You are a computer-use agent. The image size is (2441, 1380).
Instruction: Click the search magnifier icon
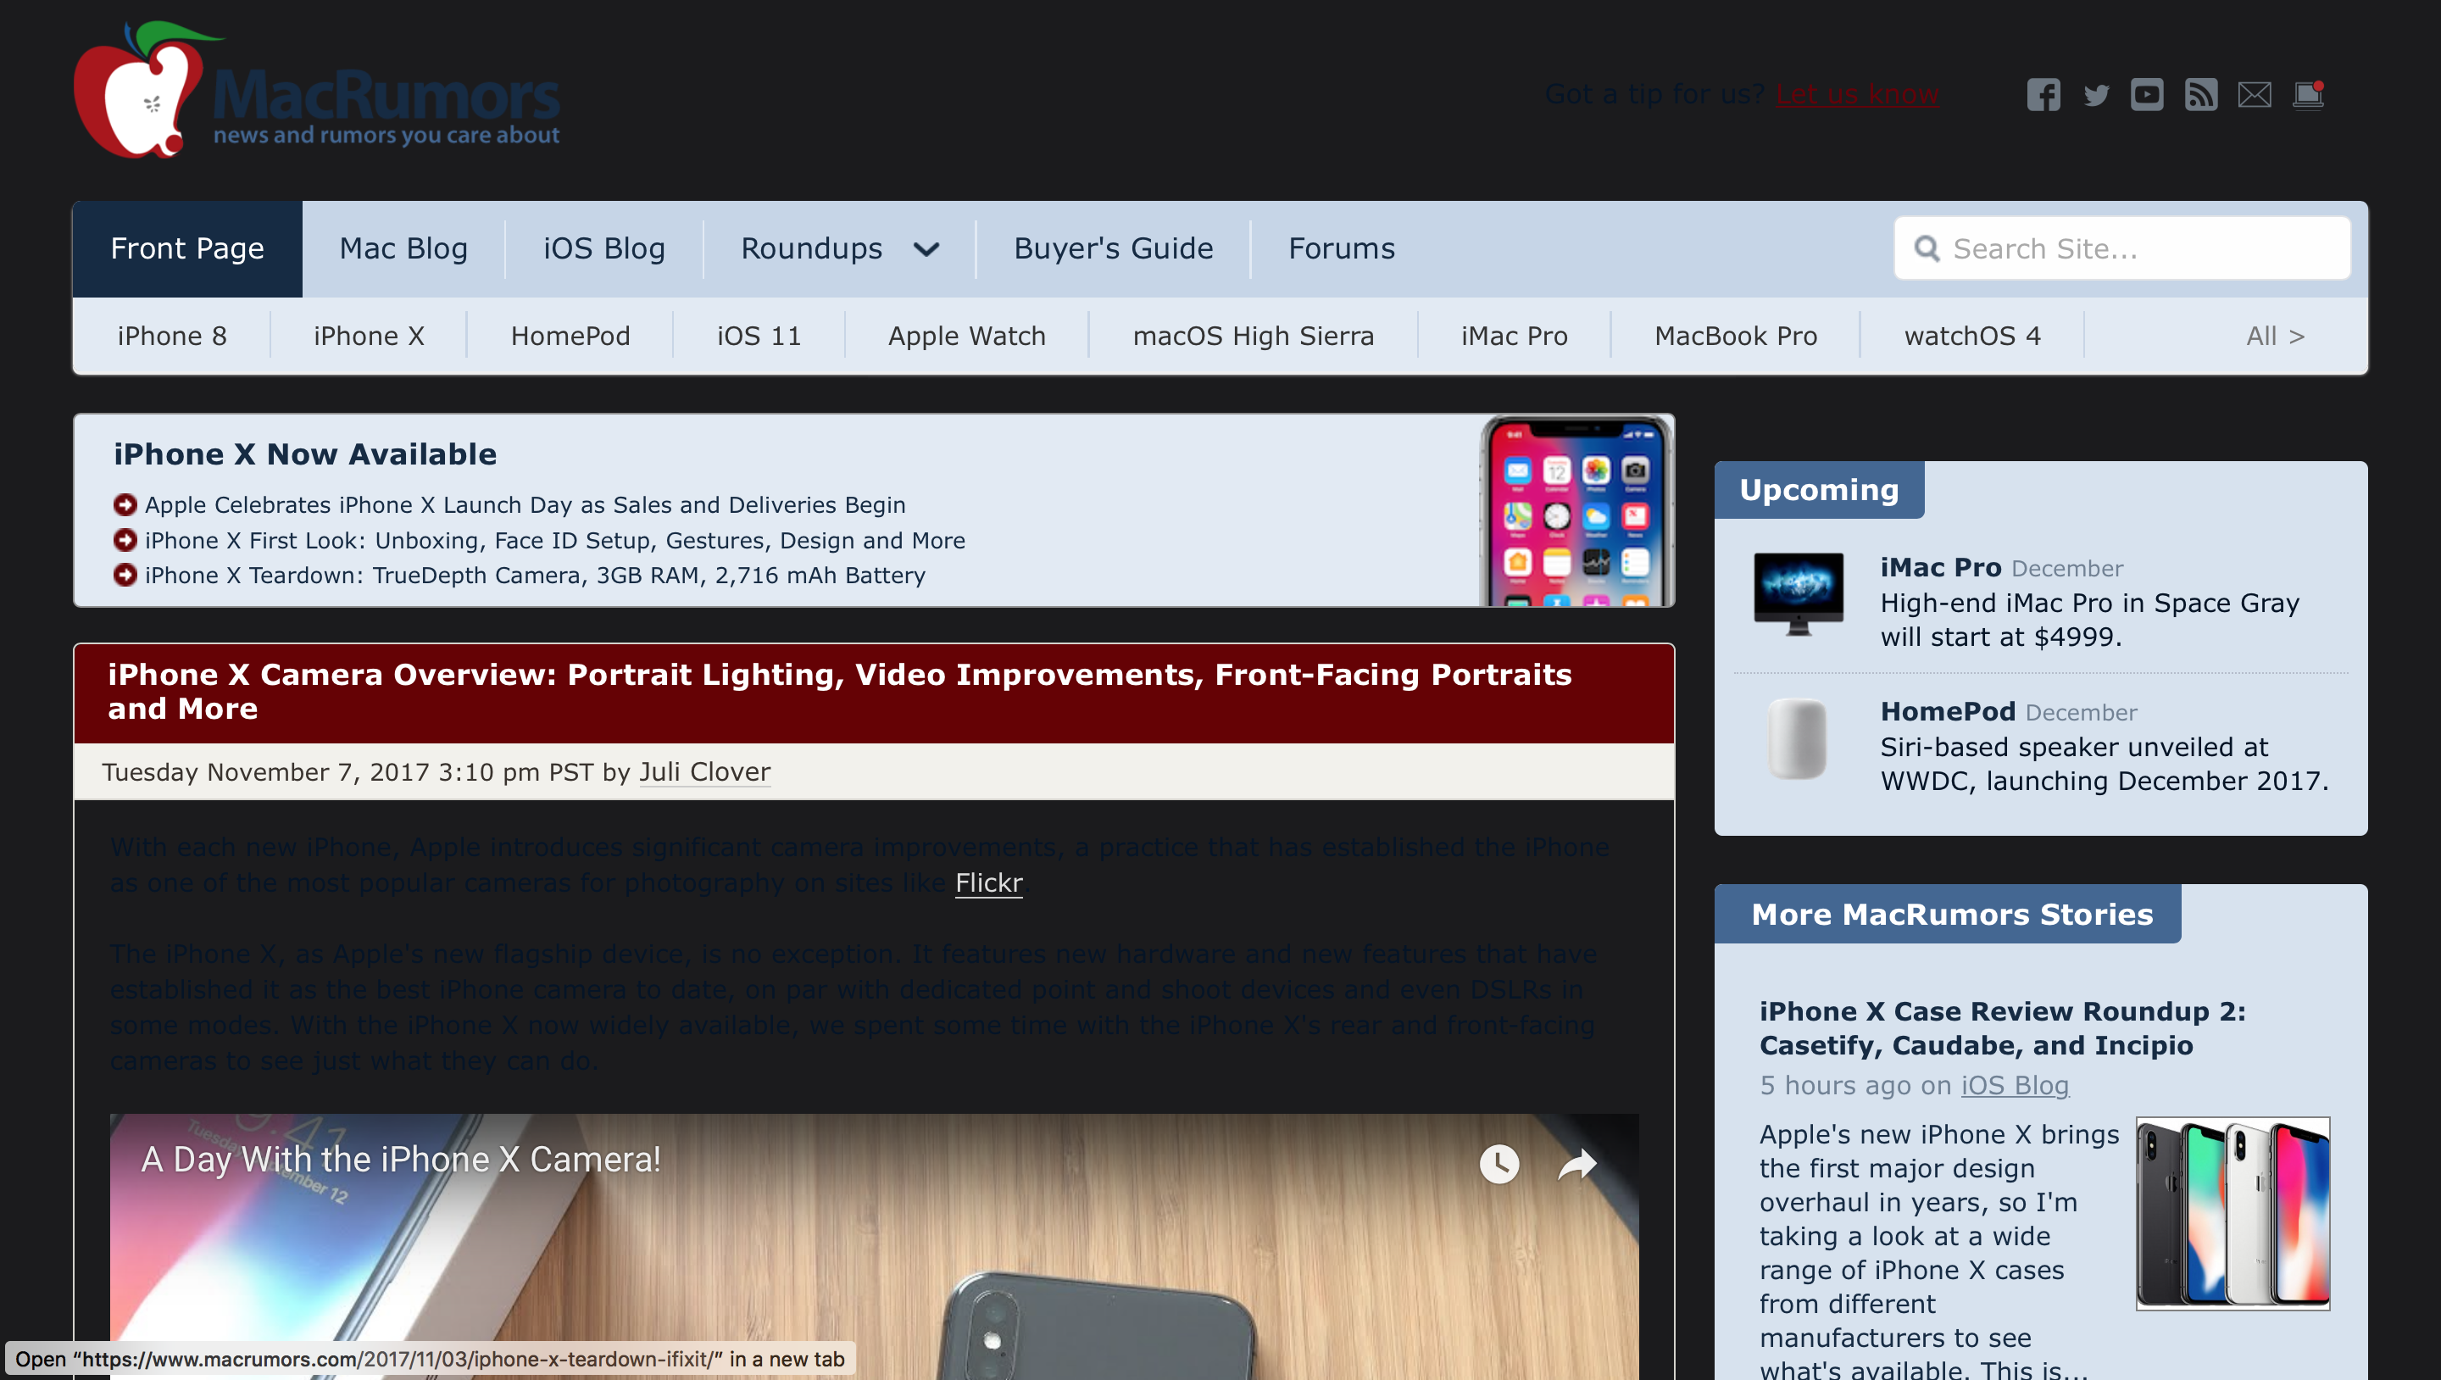[1927, 248]
